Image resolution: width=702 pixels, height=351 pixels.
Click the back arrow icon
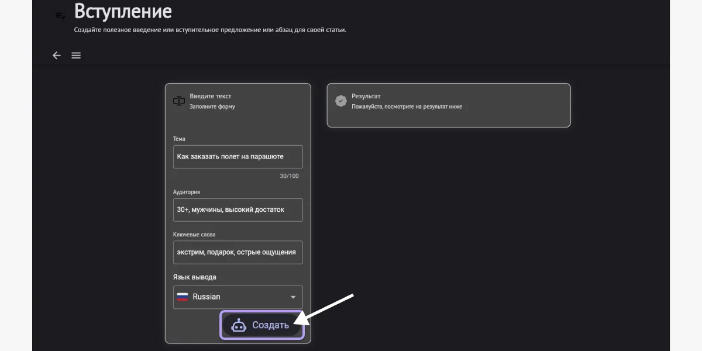point(57,56)
